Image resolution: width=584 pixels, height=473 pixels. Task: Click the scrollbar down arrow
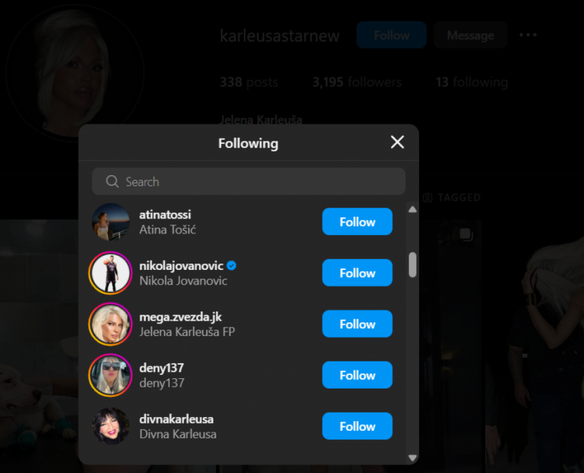(x=412, y=457)
